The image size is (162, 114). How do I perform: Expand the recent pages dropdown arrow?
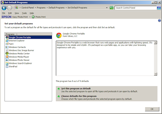coord(13,8)
